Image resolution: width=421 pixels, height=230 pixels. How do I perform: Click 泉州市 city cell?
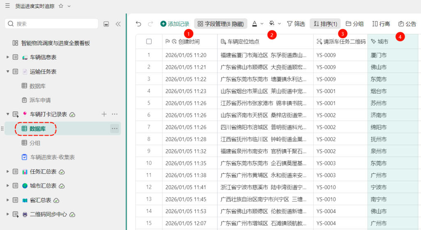tap(393, 151)
